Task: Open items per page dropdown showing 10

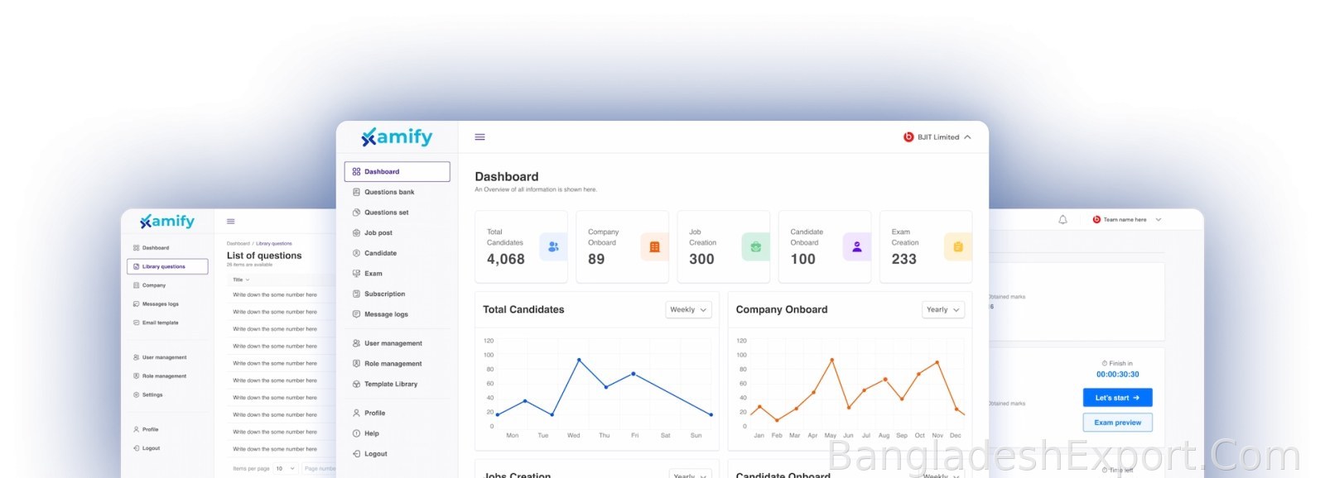Action: click(286, 468)
